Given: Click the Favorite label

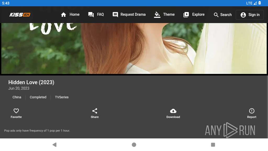Looking at the screenshot, I should [x=16, y=117].
